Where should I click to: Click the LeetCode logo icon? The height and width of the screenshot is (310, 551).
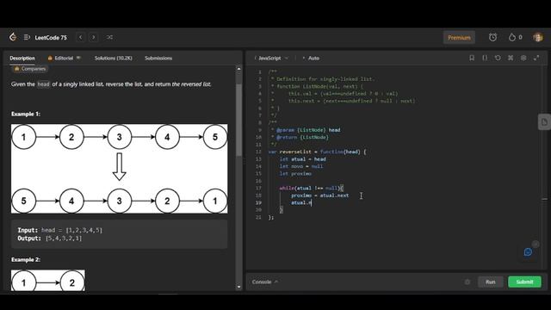[x=13, y=37]
